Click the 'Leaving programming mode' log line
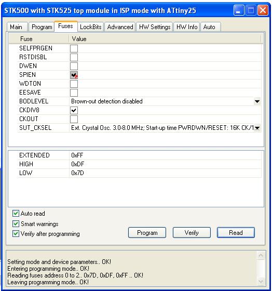The image size is (272, 291). click(48, 282)
